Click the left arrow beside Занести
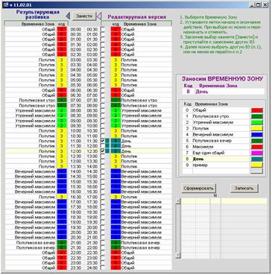The image size is (272, 275). pyautogui.click(x=68, y=16)
